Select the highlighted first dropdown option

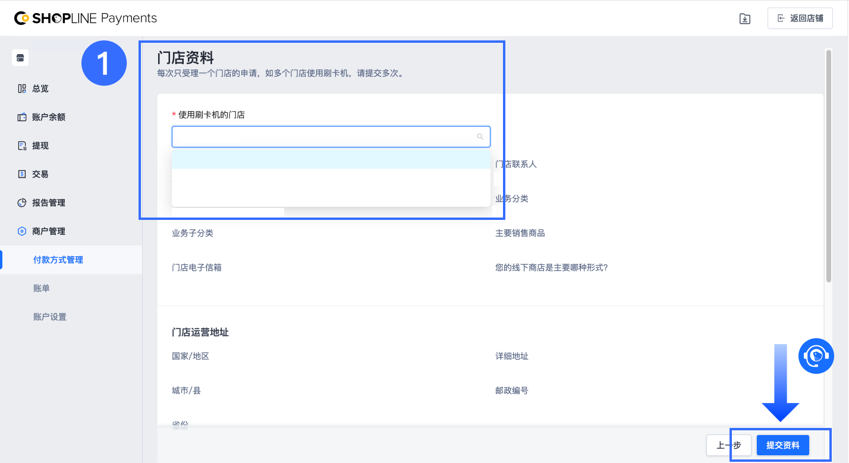(x=331, y=159)
